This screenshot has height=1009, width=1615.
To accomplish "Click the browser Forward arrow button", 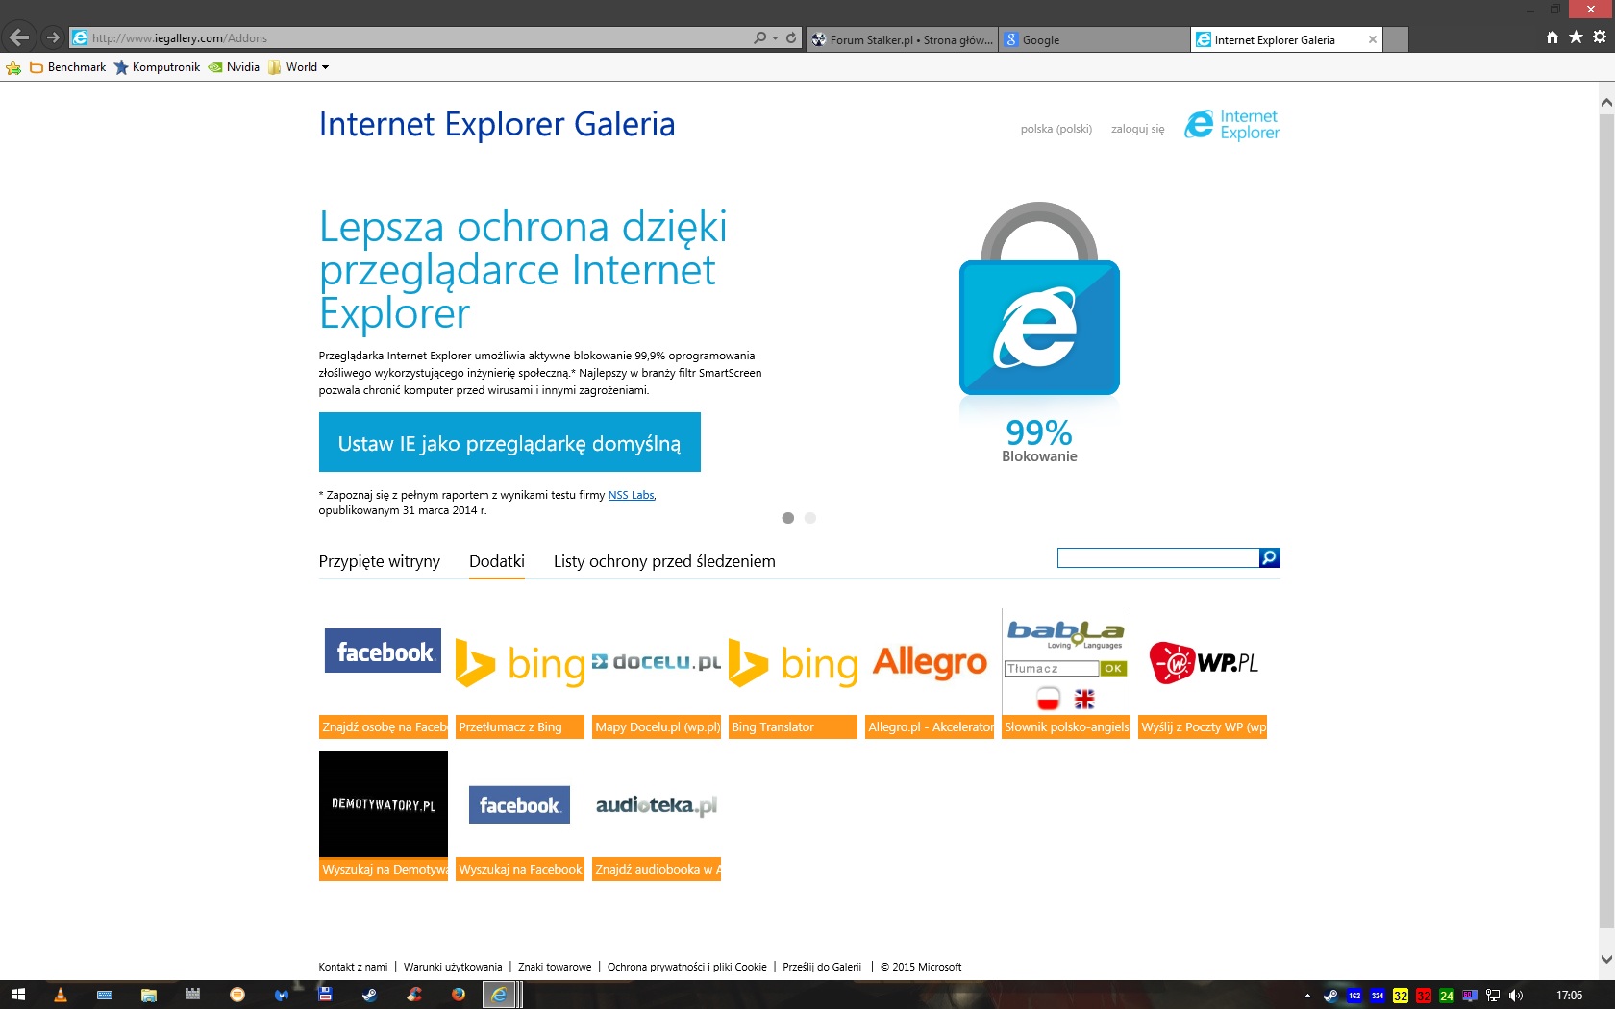I will tap(53, 37).
